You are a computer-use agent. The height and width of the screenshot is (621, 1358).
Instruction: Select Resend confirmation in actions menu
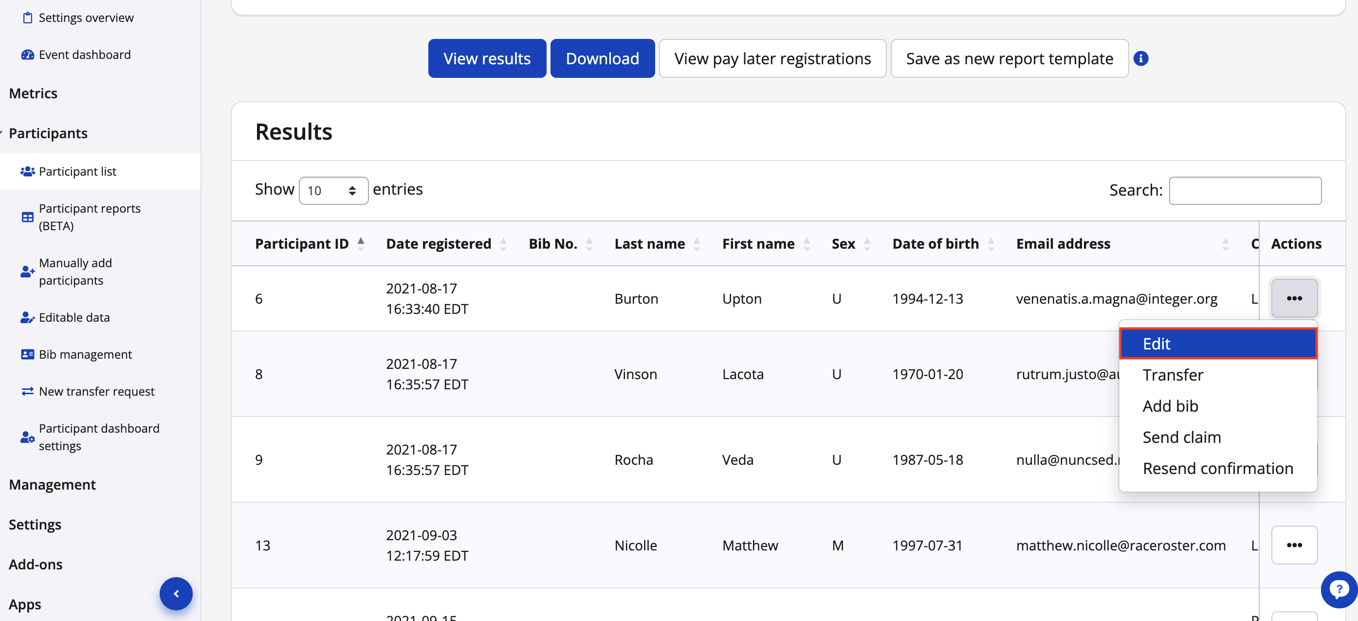click(1218, 468)
